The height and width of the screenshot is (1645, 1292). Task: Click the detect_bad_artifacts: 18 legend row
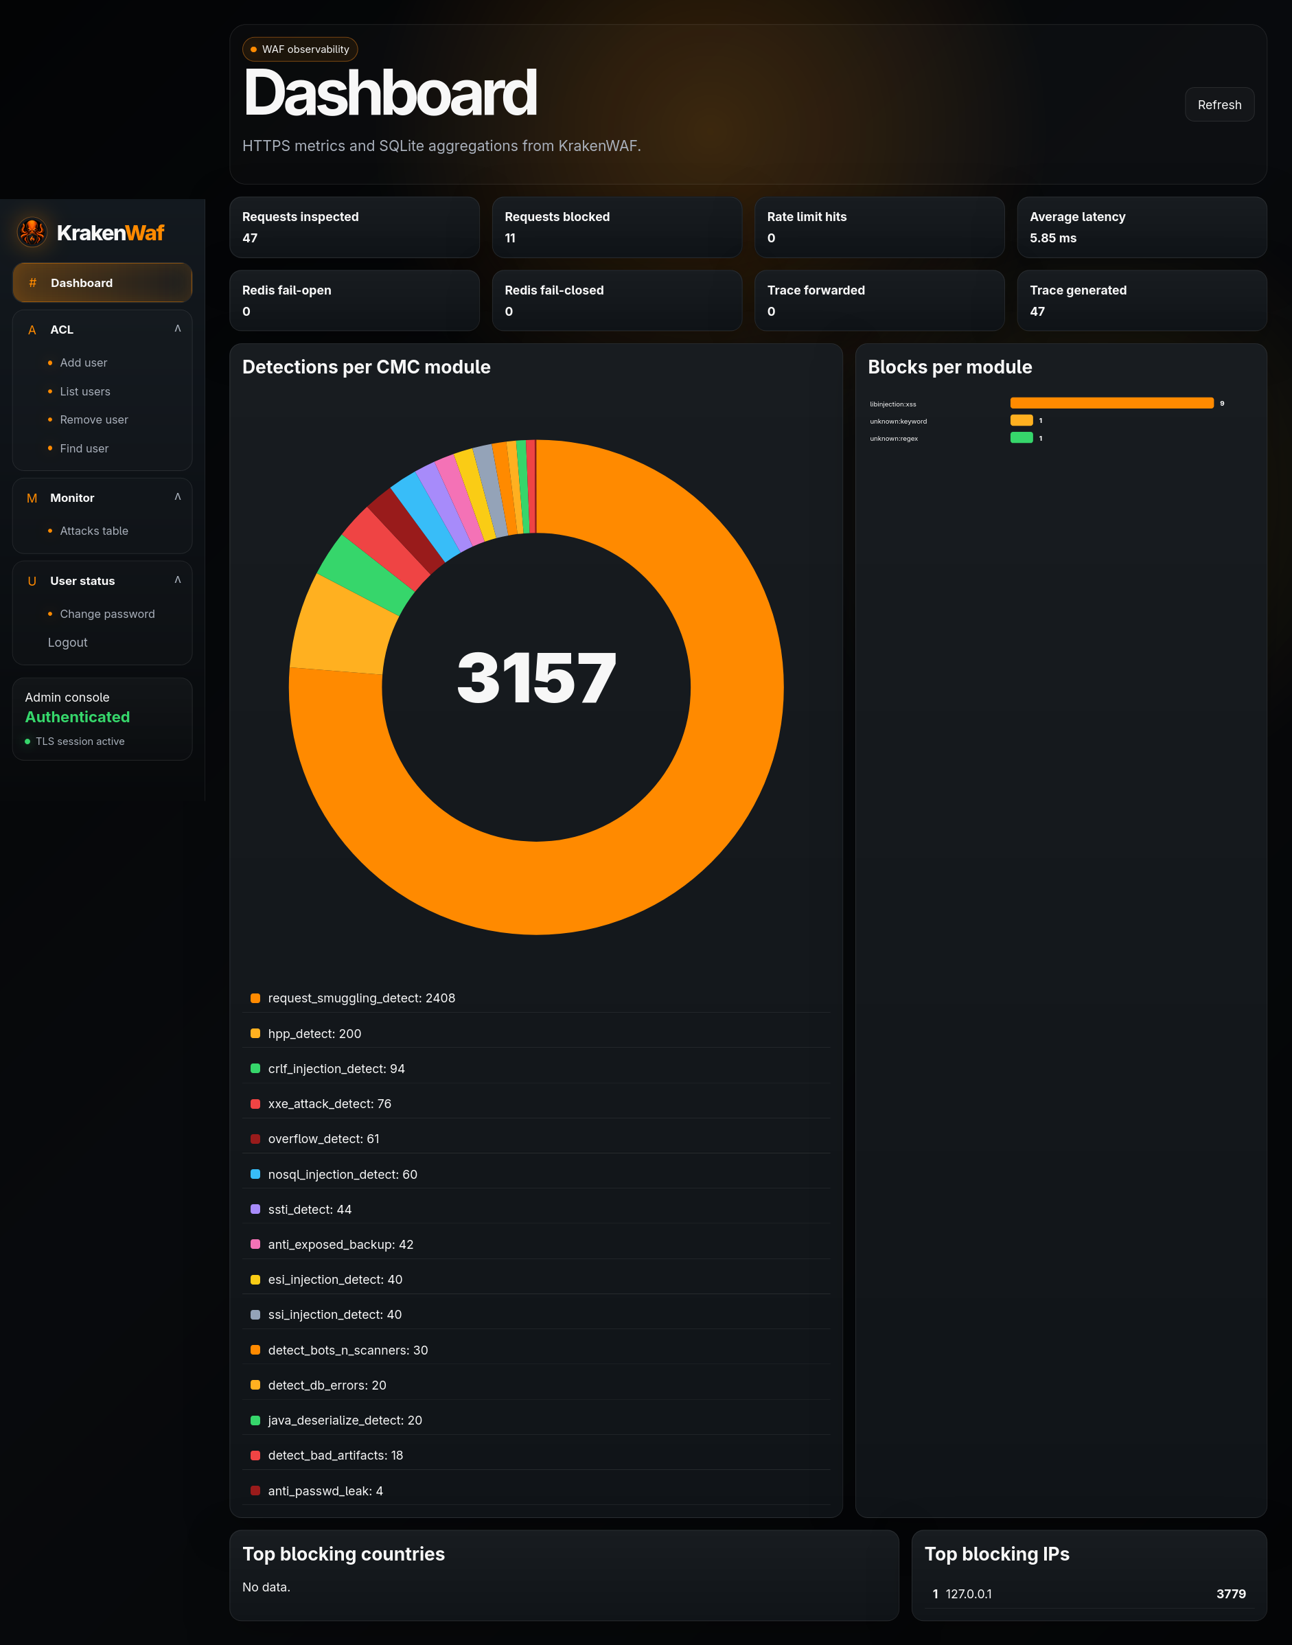coord(536,1456)
